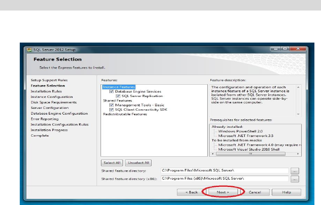Select Complete step in sidebar
321x205 pixels.
40,136
